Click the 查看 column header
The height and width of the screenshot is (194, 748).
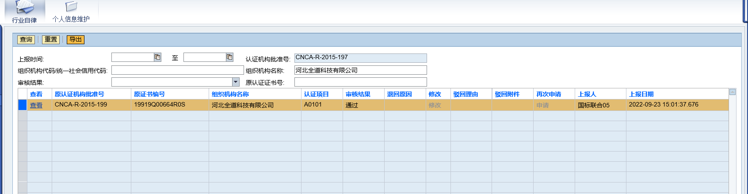pos(36,94)
